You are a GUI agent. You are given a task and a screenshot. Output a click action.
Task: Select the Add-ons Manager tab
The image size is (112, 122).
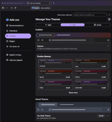(x=39, y=3)
